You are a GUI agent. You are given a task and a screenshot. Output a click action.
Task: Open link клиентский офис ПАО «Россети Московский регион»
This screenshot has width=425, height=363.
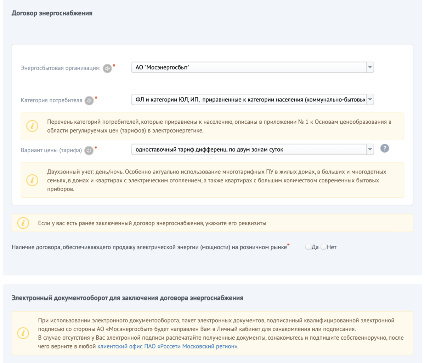coord(168,346)
